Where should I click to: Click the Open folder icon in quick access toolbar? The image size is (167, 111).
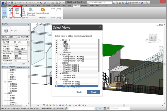click(9, 2)
